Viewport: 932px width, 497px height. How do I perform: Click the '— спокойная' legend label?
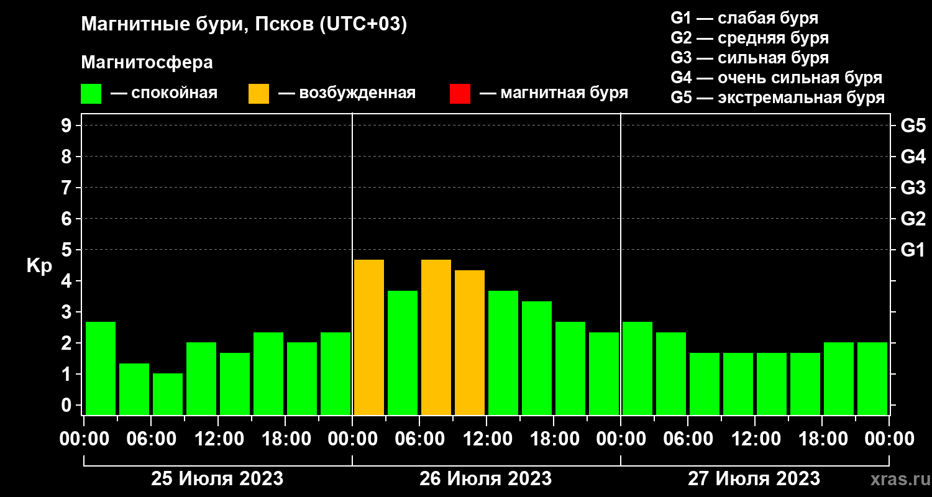164,93
